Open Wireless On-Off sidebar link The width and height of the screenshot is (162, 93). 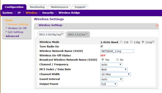(x=17, y=28)
